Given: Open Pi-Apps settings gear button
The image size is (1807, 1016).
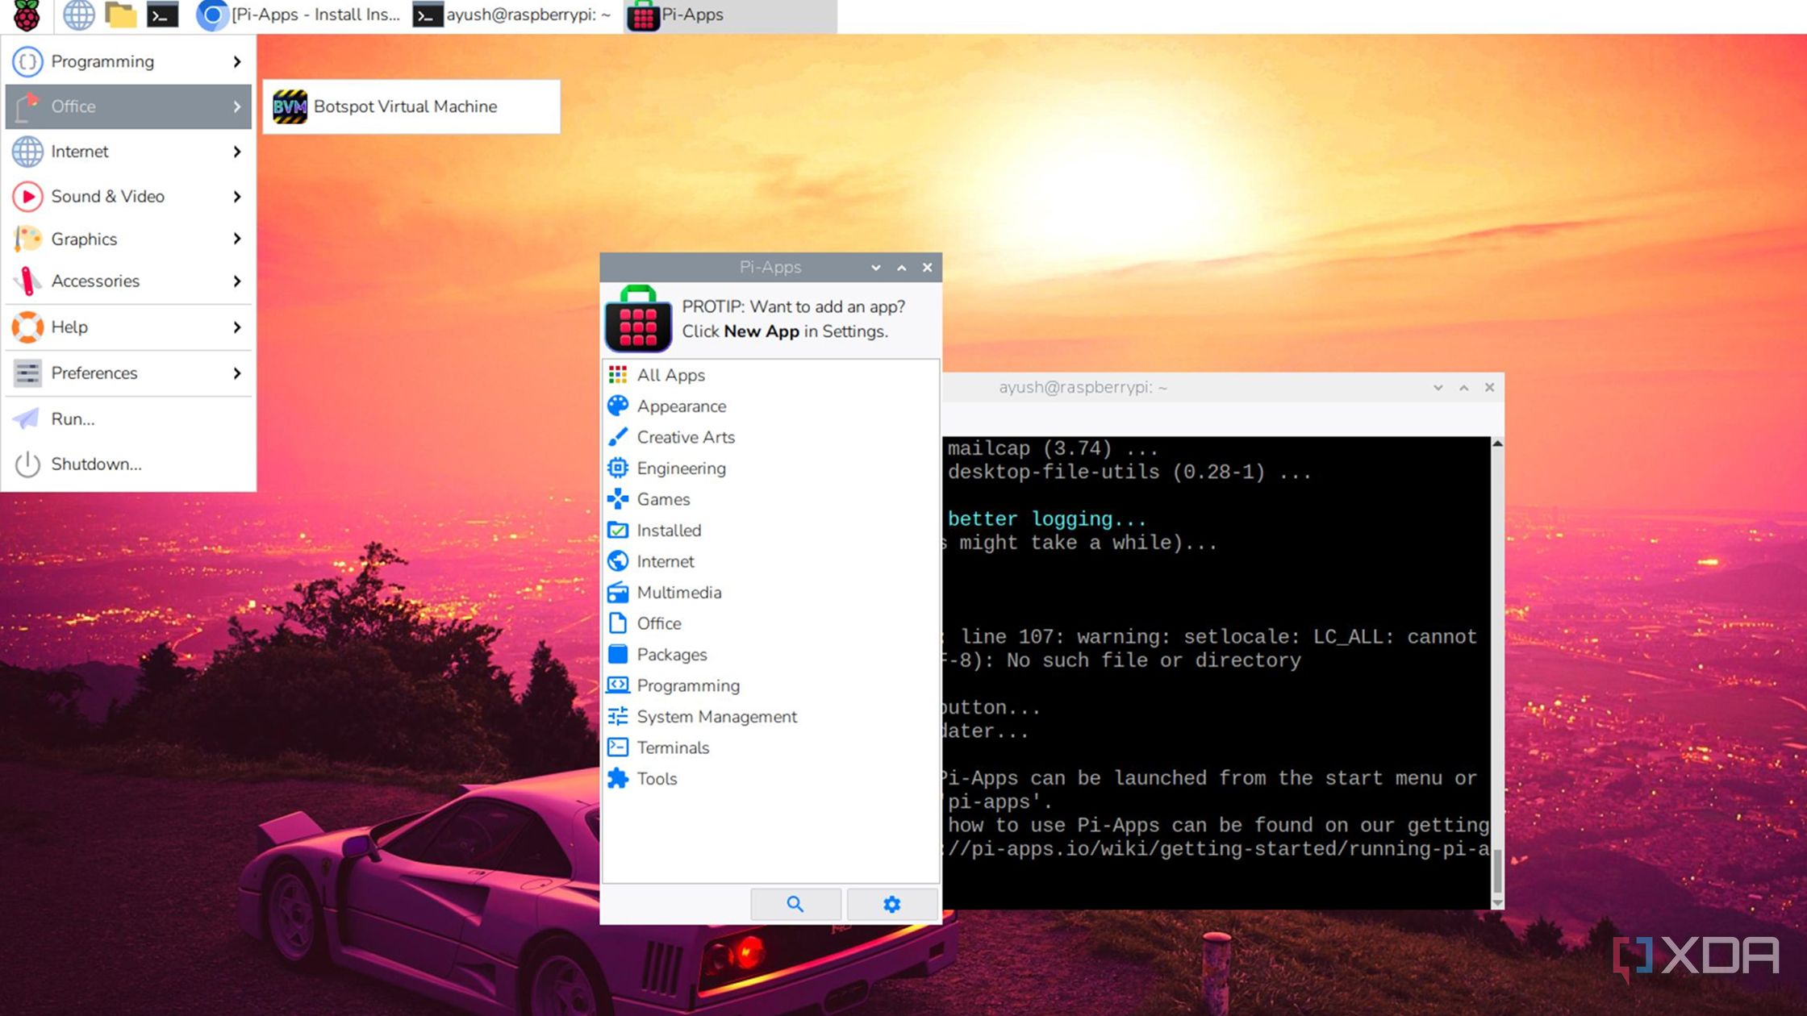Looking at the screenshot, I should point(891,904).
